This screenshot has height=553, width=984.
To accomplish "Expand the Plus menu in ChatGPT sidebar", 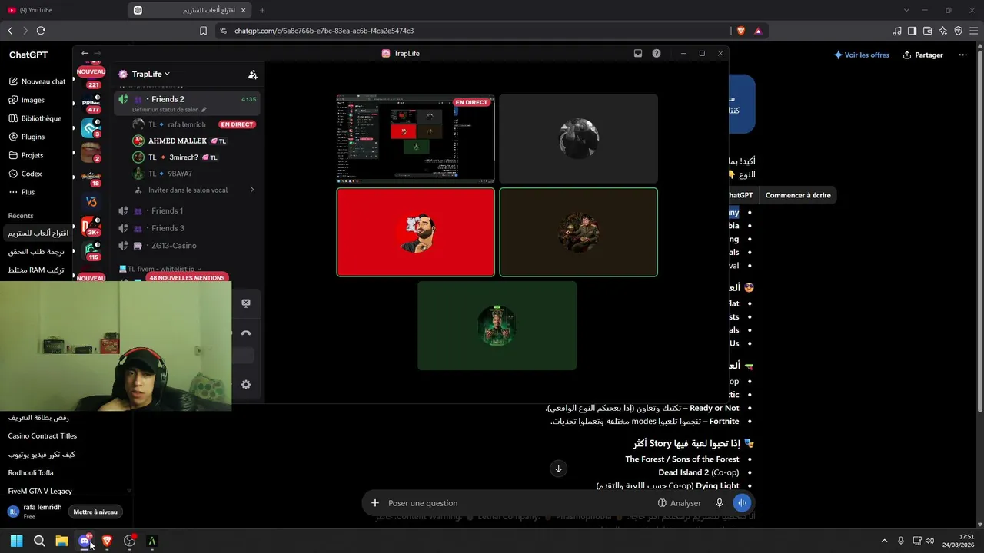I will [x=22, y=192].
